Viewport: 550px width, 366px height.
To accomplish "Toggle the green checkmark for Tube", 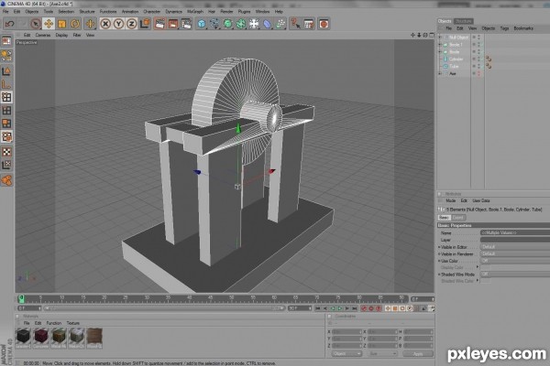I will tap(483, 66).
